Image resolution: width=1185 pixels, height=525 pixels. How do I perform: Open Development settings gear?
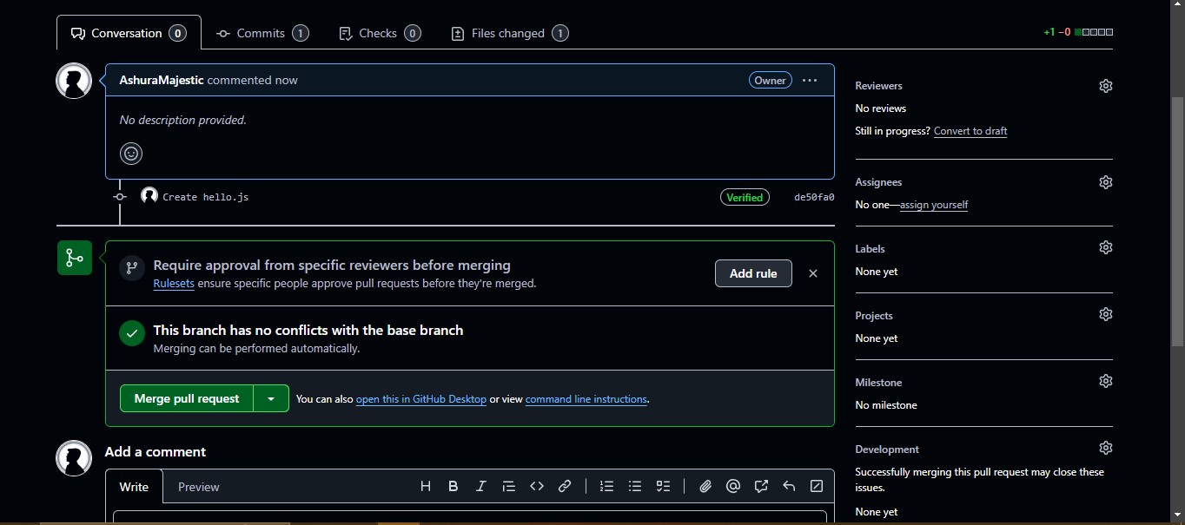click(1105, 448)
